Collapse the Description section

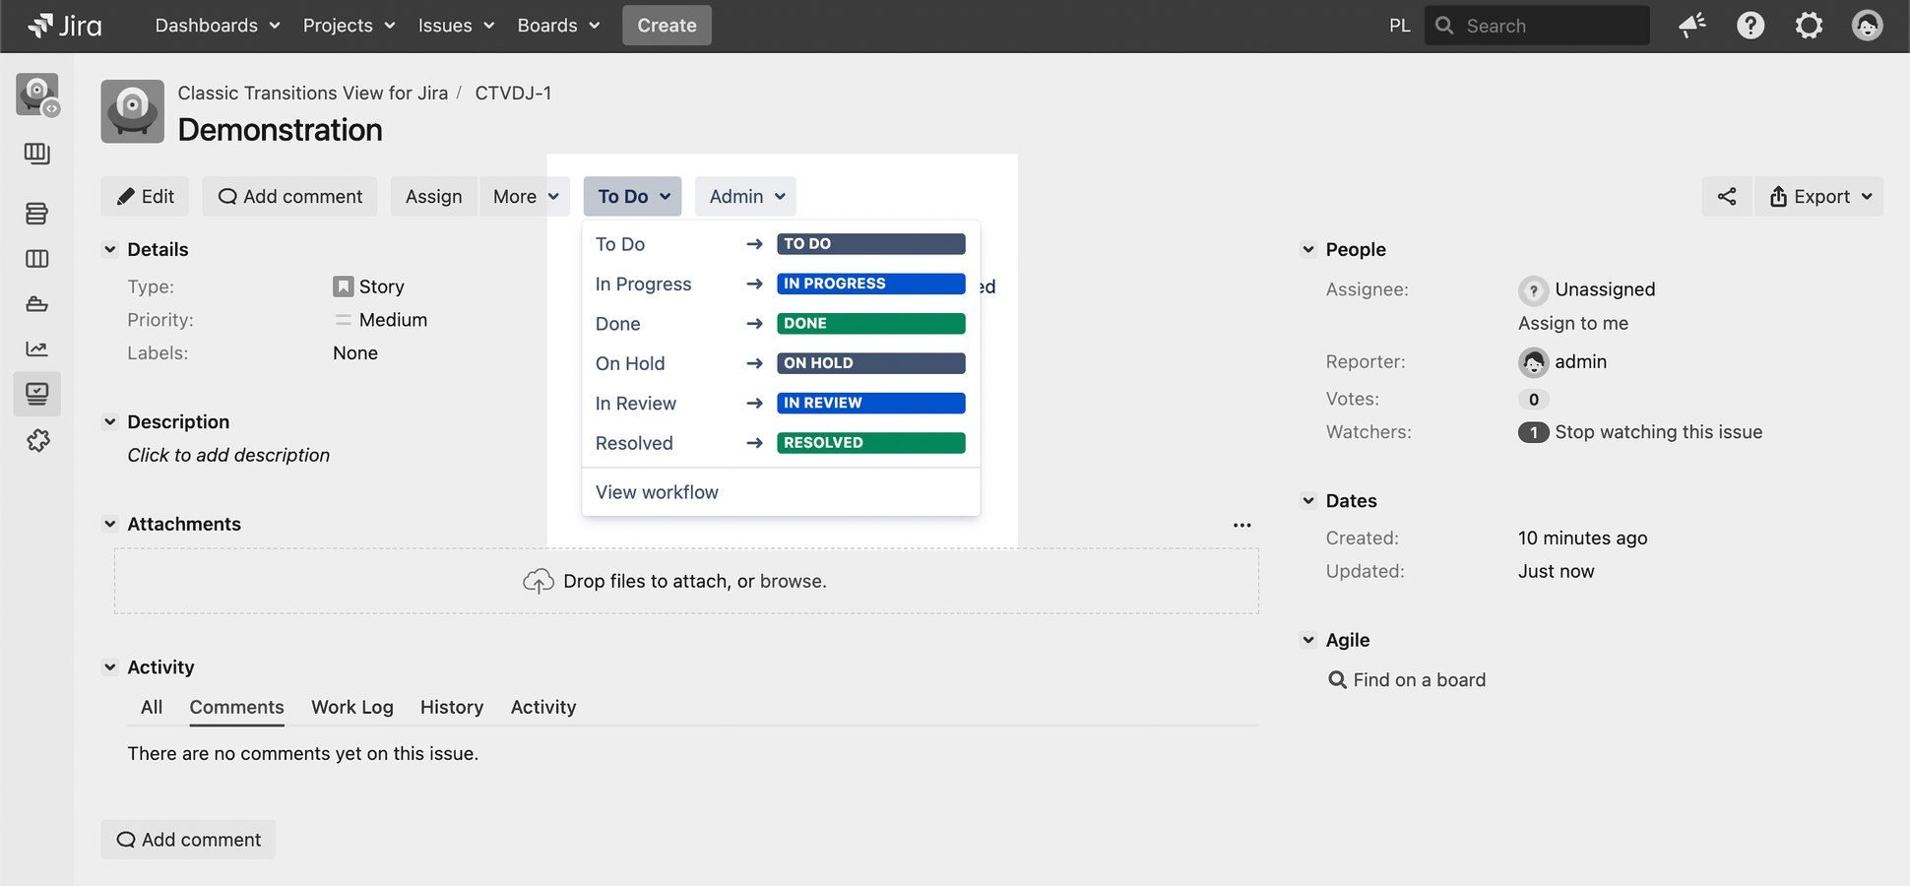tap(110, 422)
